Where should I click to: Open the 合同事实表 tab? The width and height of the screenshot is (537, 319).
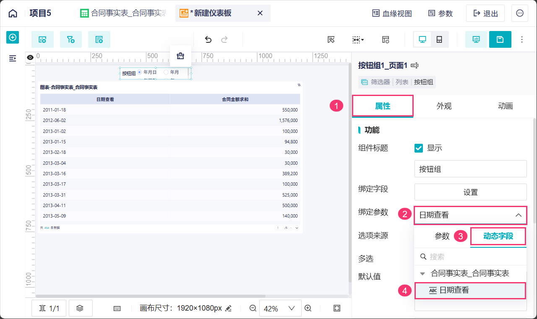coord(124,13)
